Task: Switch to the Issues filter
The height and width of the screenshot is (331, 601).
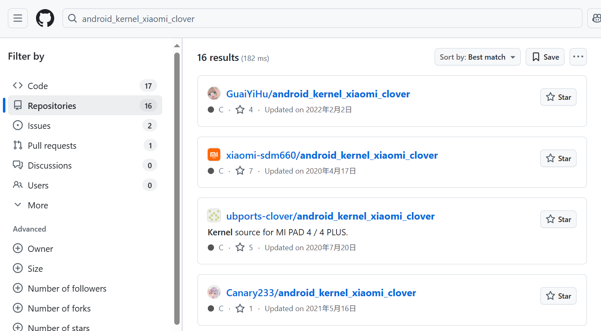Action: pyautogui.click(x=39, y=126)
